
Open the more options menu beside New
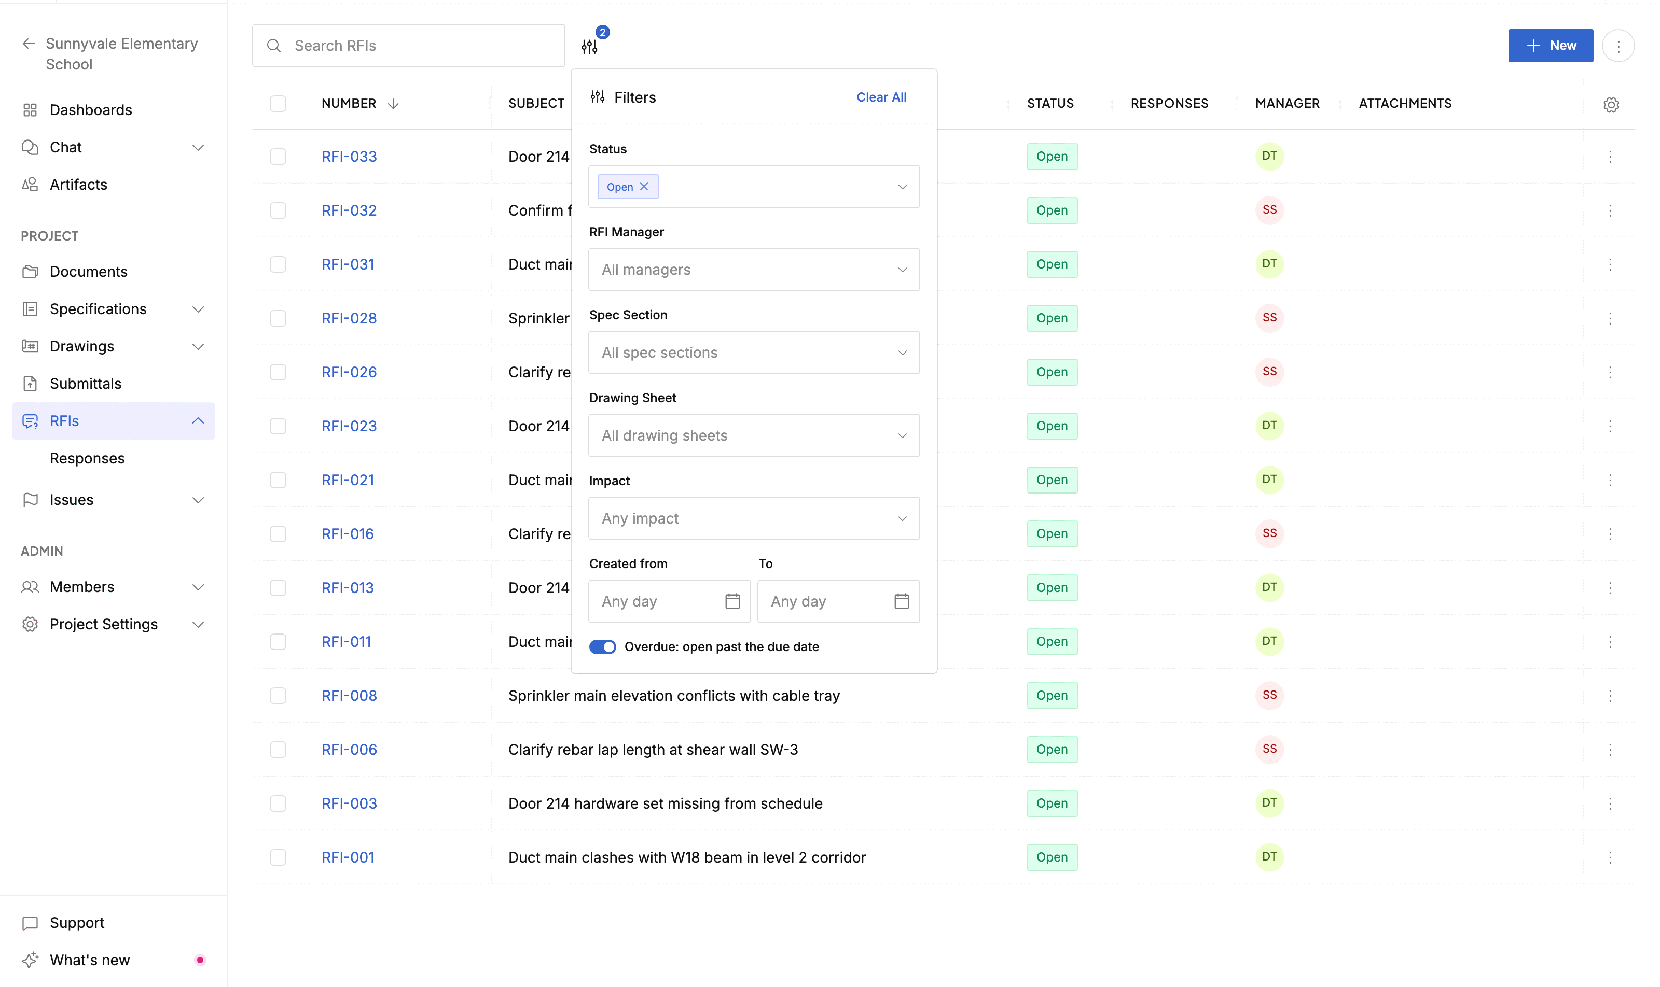[x=1618, y=46]
